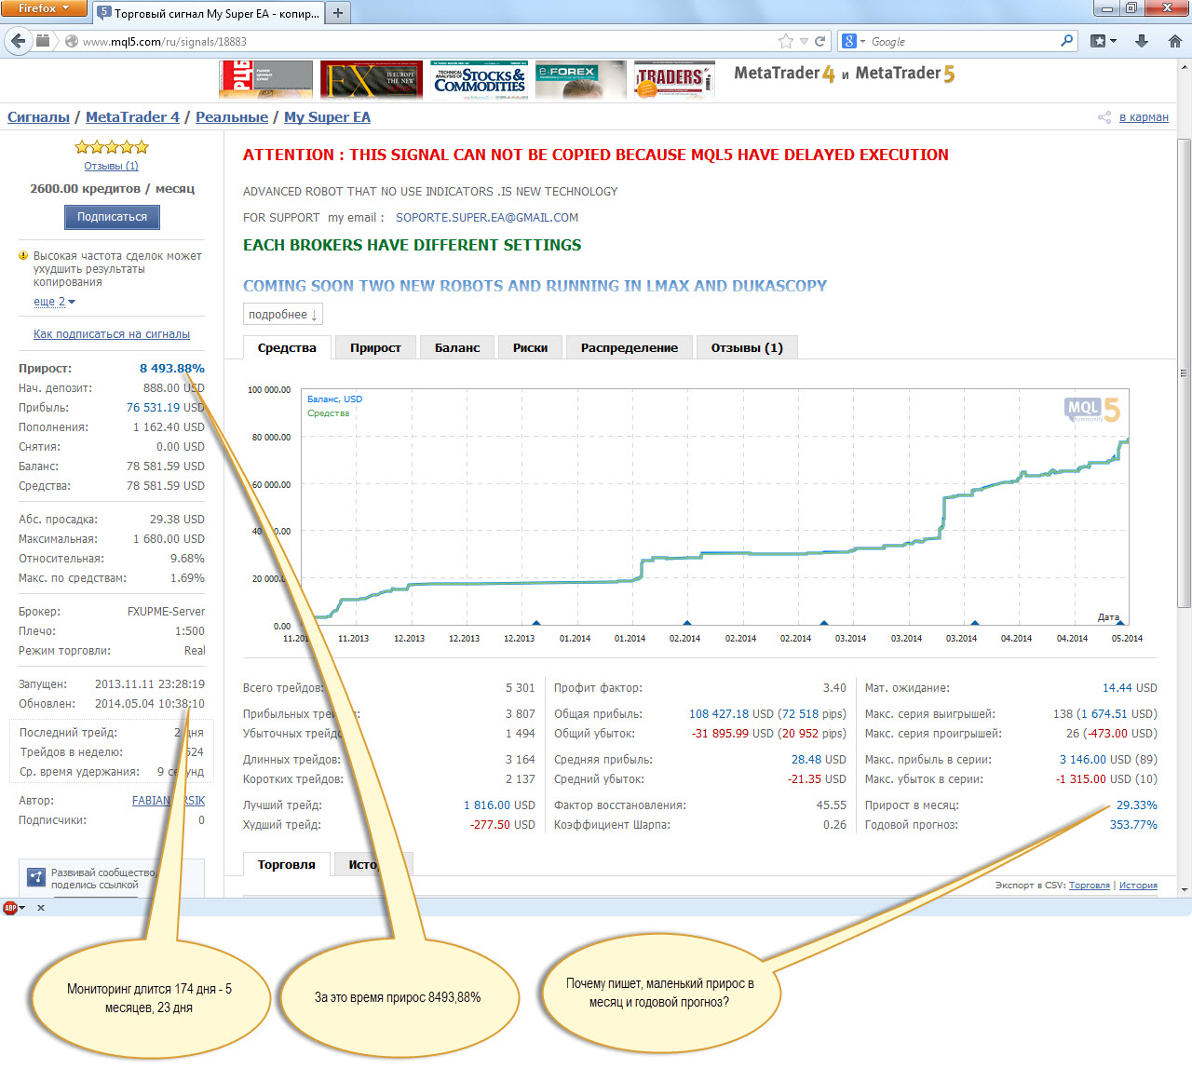Viewport: 1192px width, 1082px height.
Task: Select the browser tab 'Торговый сигнал My Super EA'
Action: pos(208,13)
